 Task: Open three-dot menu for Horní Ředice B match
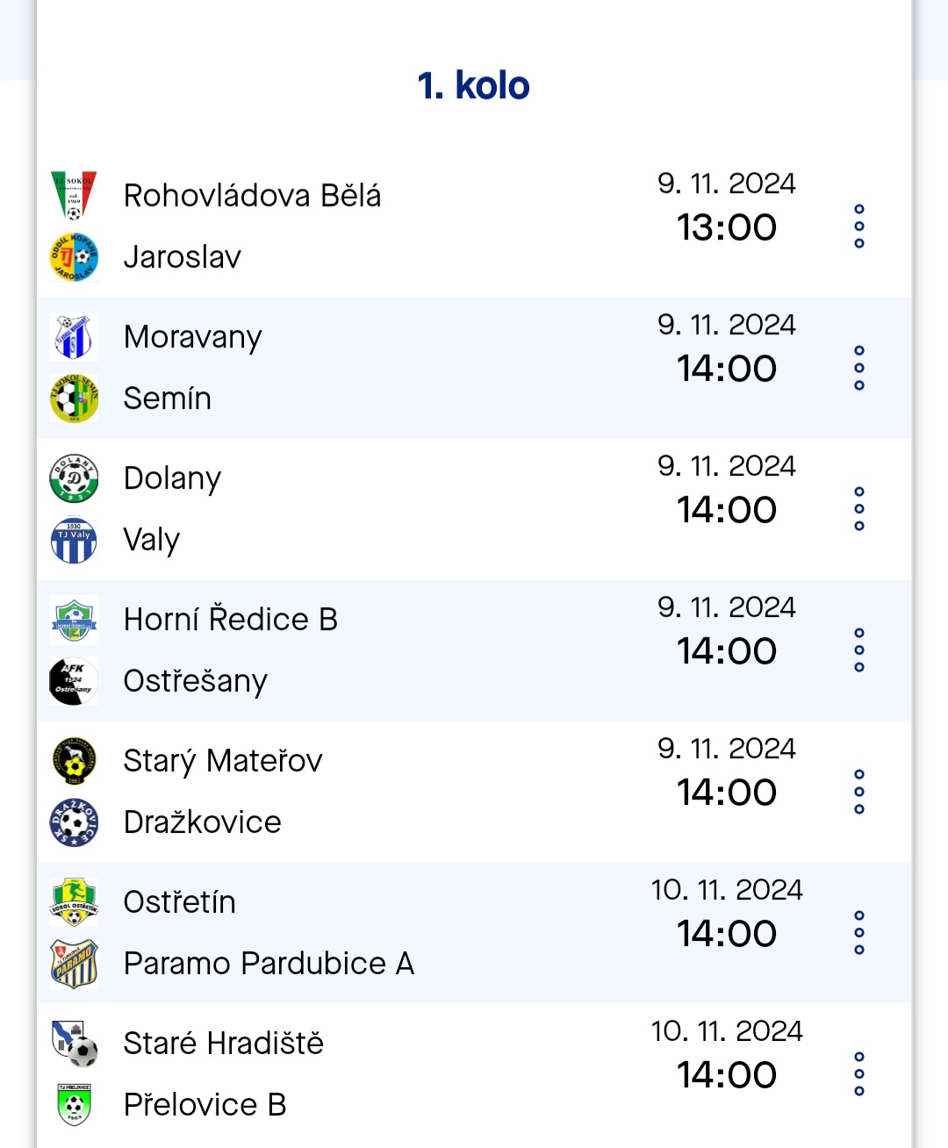point(859,650)
